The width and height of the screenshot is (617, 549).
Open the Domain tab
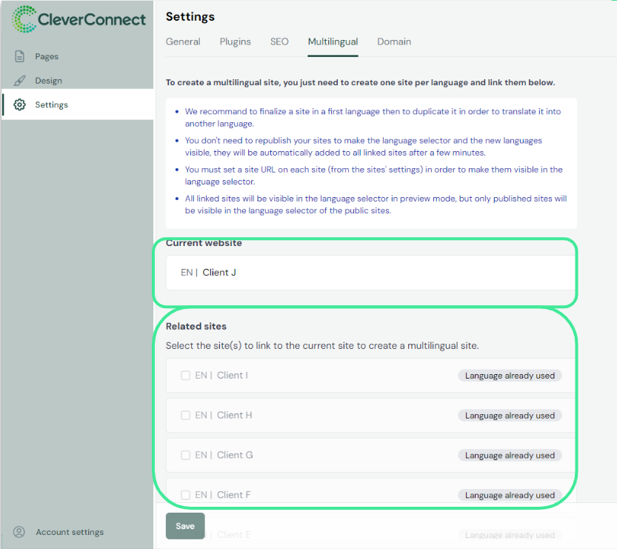[x=393, y=41]
